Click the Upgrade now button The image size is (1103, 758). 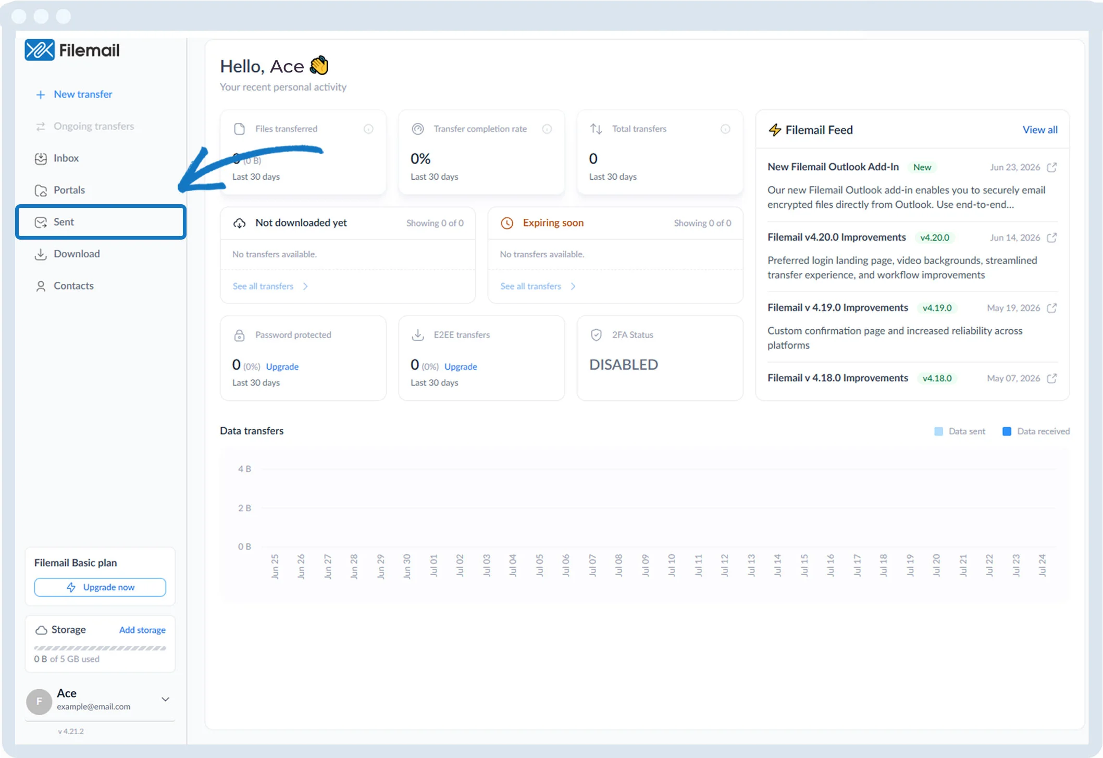[100, 587]
